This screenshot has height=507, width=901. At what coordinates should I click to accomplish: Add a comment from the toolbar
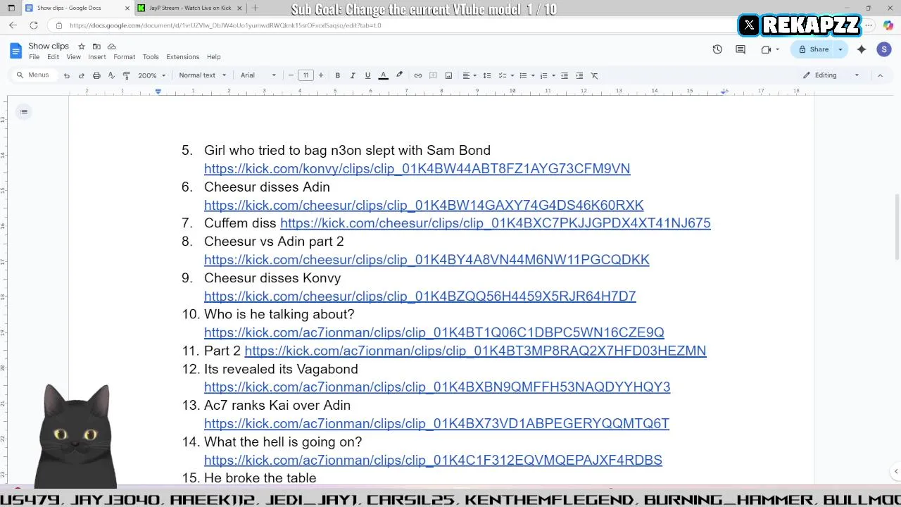[x=433, y=75]
